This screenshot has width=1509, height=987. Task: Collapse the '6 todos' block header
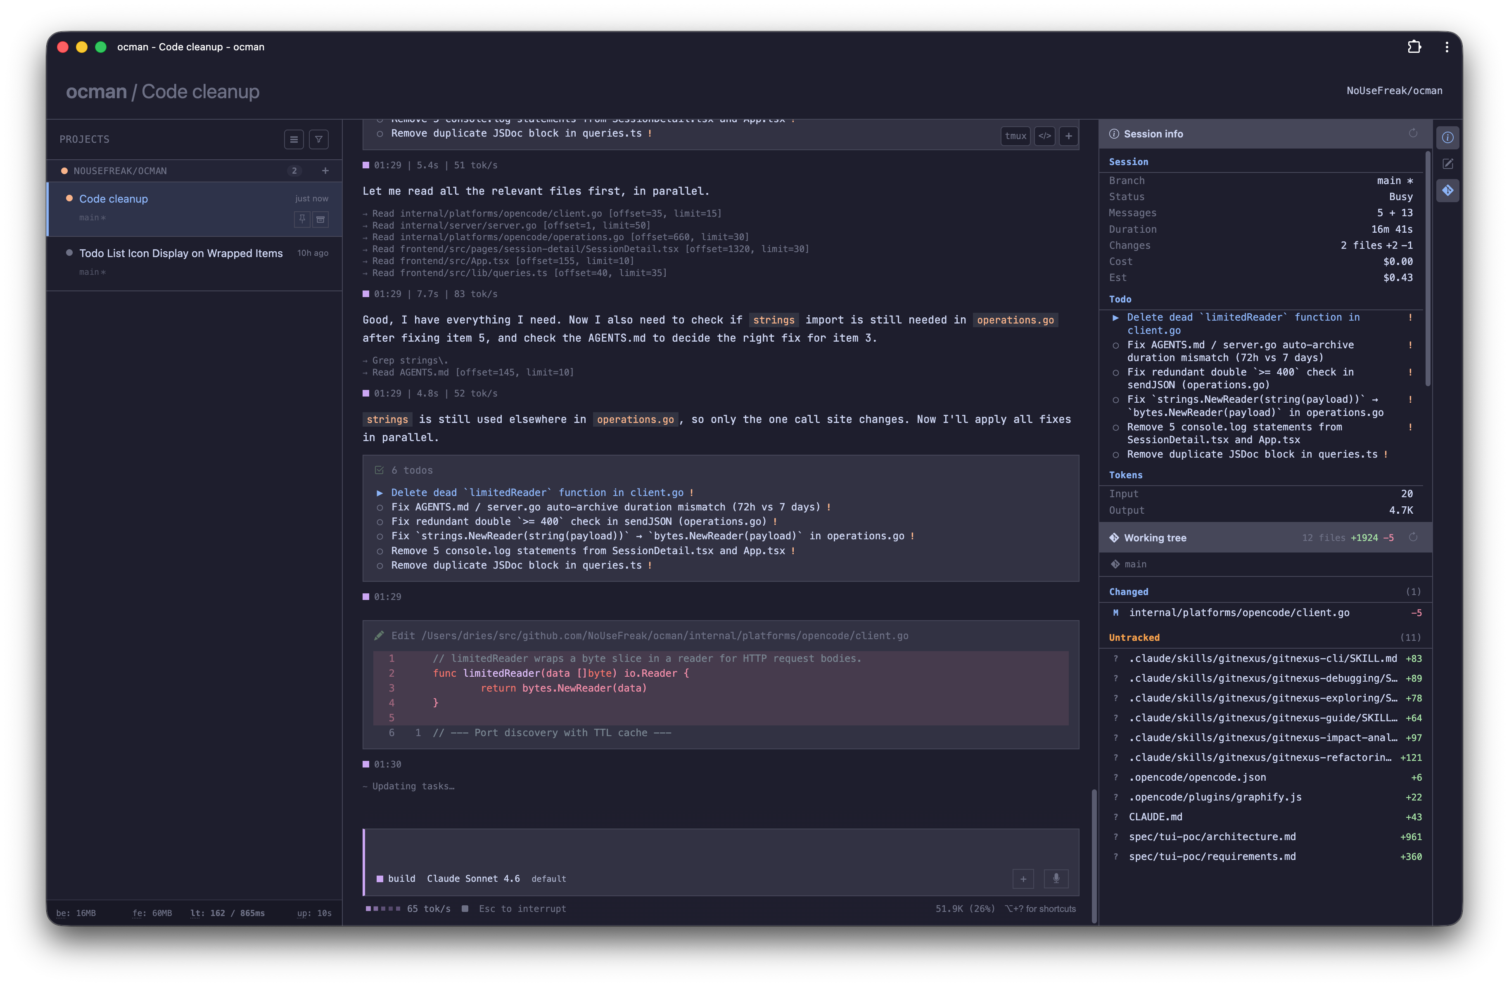[x=720, y=470]
